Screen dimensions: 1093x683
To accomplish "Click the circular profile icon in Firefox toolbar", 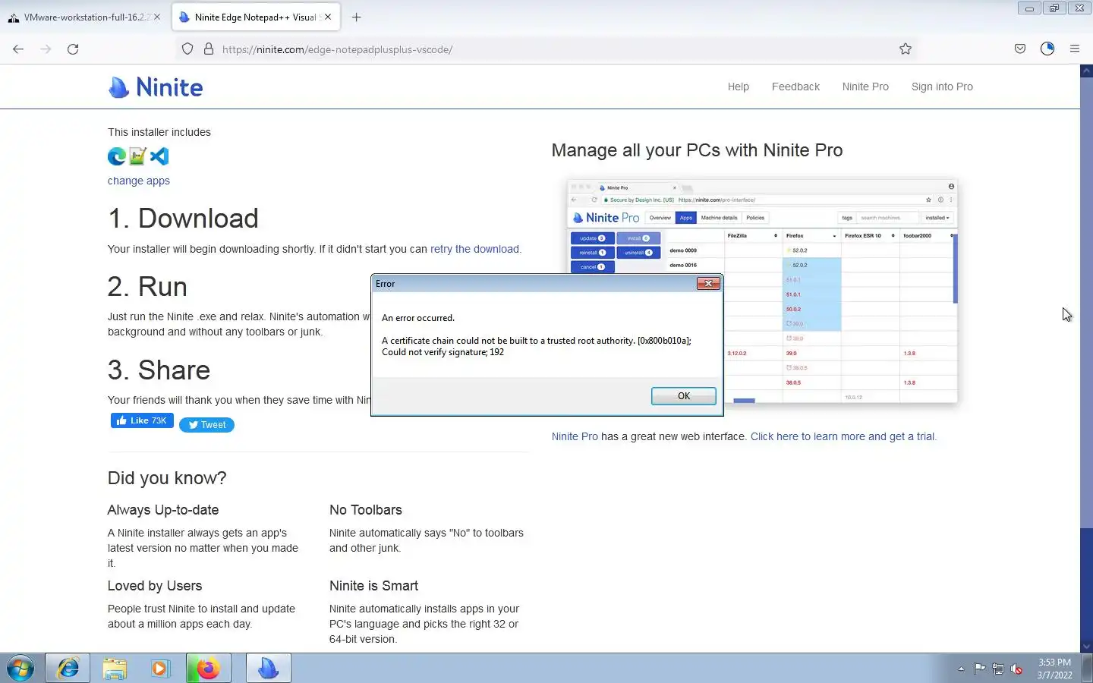I will pos(1047,49).
